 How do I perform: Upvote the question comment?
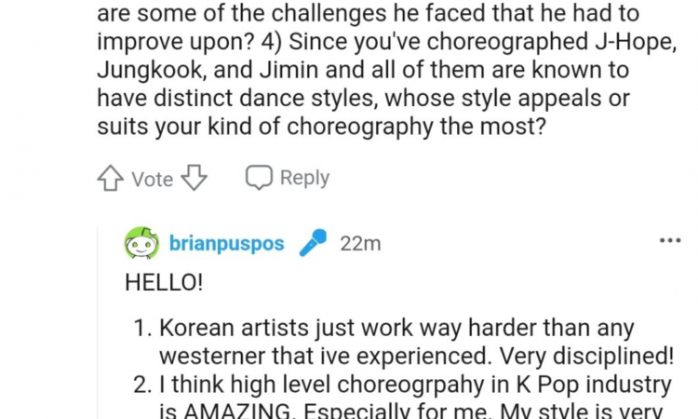tap(111, 179)
